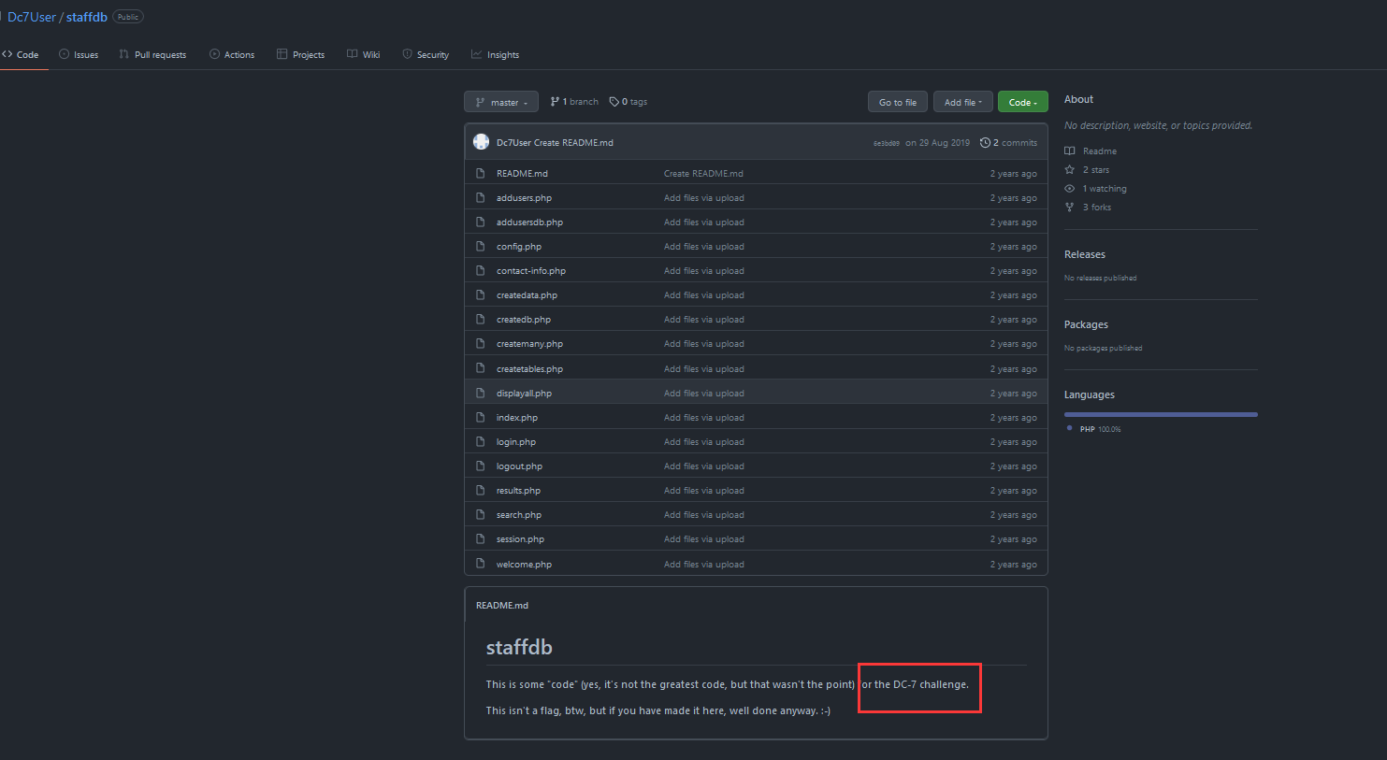This screenshot has height=760, width=1387.
Task: Click the file icon next to createmany.php
Action: pyautogui.click(x=480, y=344)
